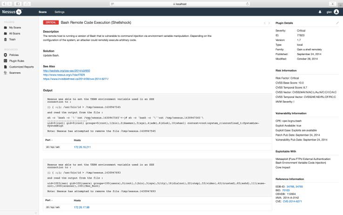Open host 172.26.17.98 link

click(81, 207)
